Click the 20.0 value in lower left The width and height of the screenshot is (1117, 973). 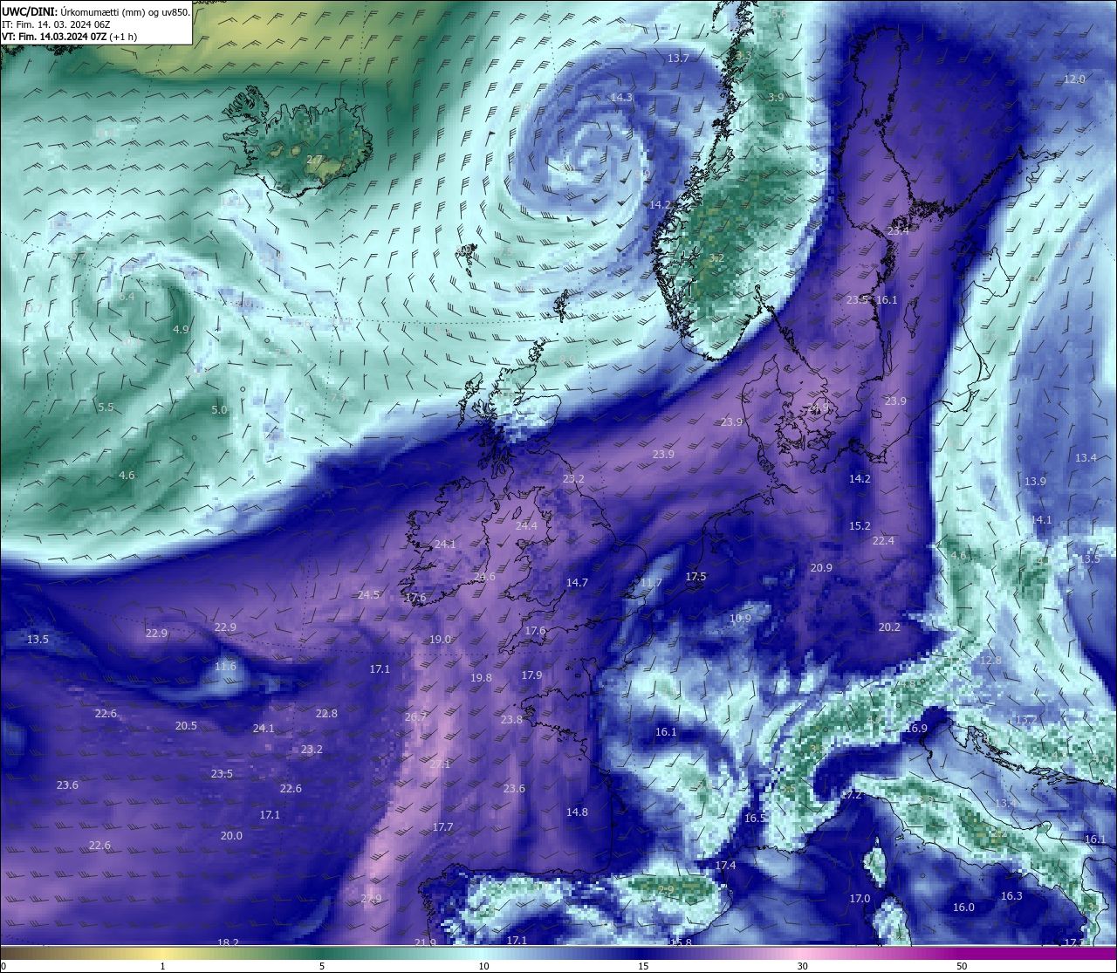coord(231,835)
